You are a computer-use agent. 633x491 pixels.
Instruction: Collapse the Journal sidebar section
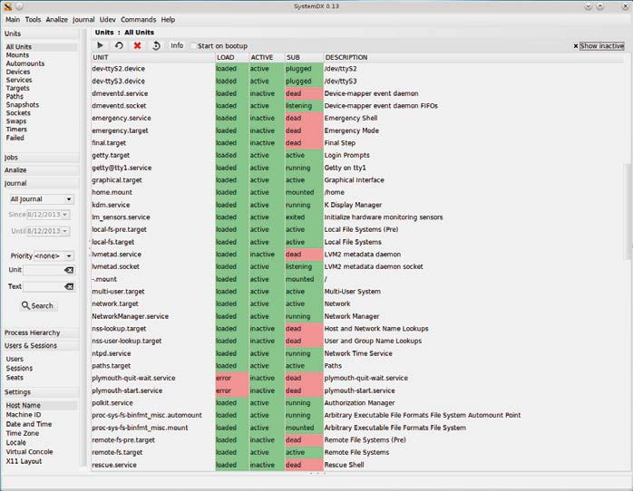[41, 183]
